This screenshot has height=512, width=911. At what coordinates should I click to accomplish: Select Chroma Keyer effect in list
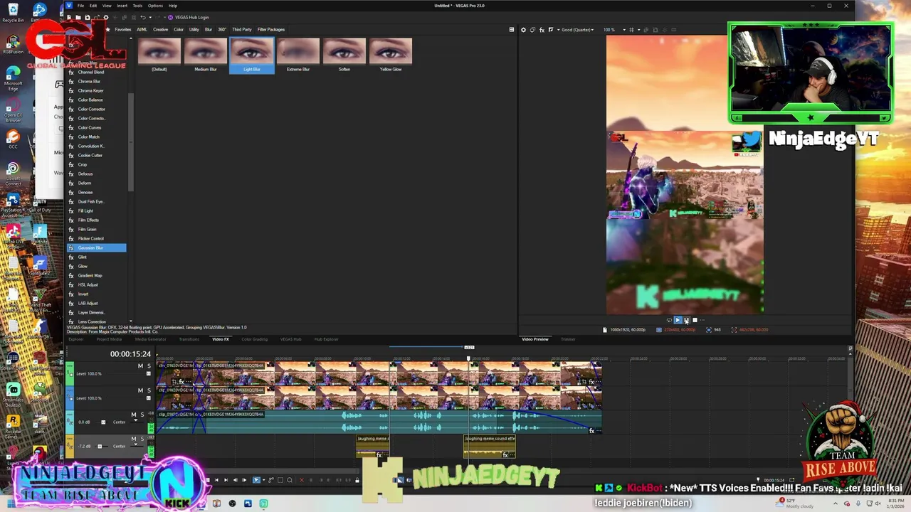click(91, 90)
